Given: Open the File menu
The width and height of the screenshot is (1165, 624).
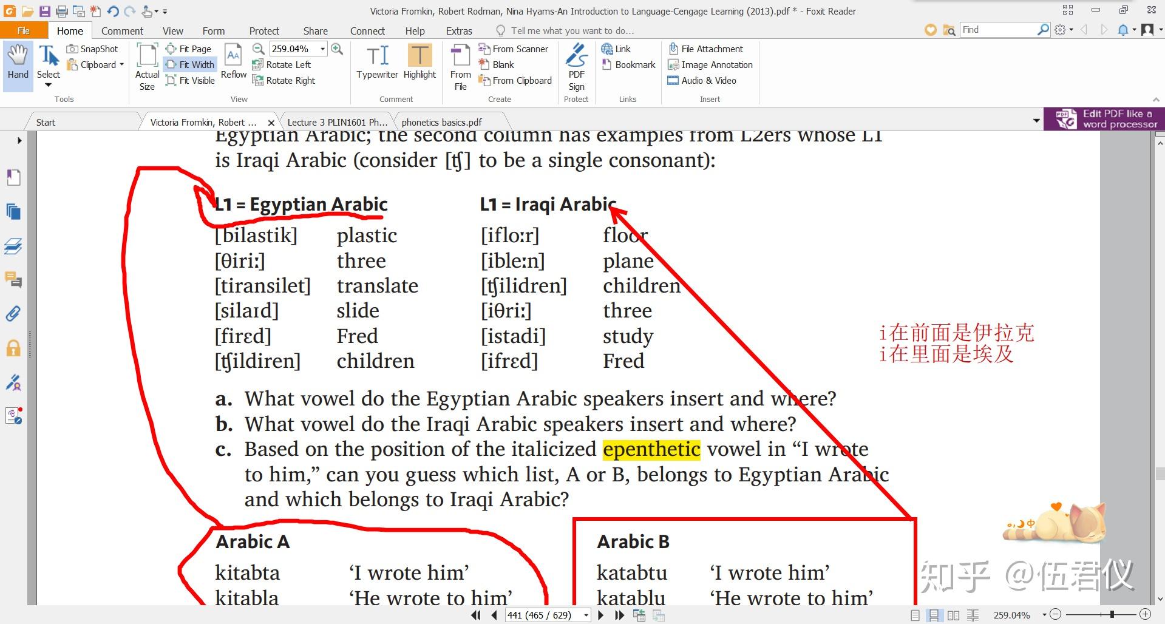Looking at the screenshot, I should [24, 30].
